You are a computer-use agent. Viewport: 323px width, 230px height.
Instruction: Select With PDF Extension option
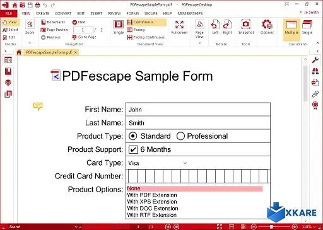click(152, 195)
